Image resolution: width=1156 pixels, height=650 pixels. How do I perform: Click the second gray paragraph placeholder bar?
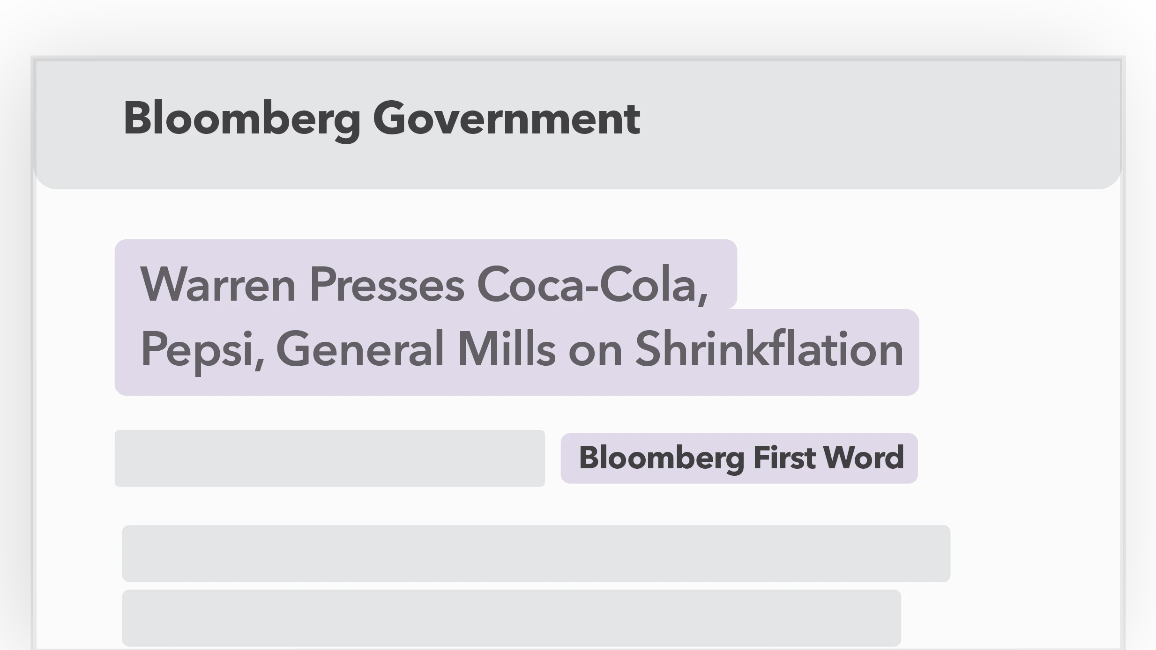point(511,618)
